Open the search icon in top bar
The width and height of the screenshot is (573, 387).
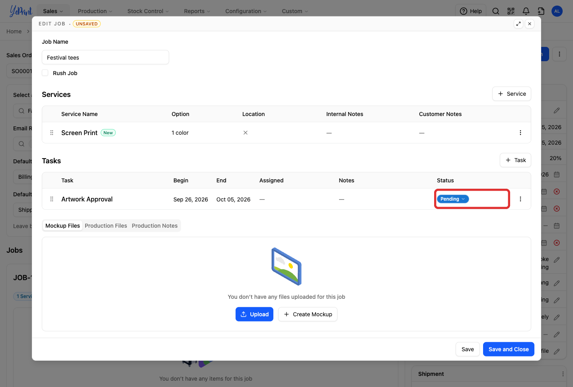coord(496,11)
